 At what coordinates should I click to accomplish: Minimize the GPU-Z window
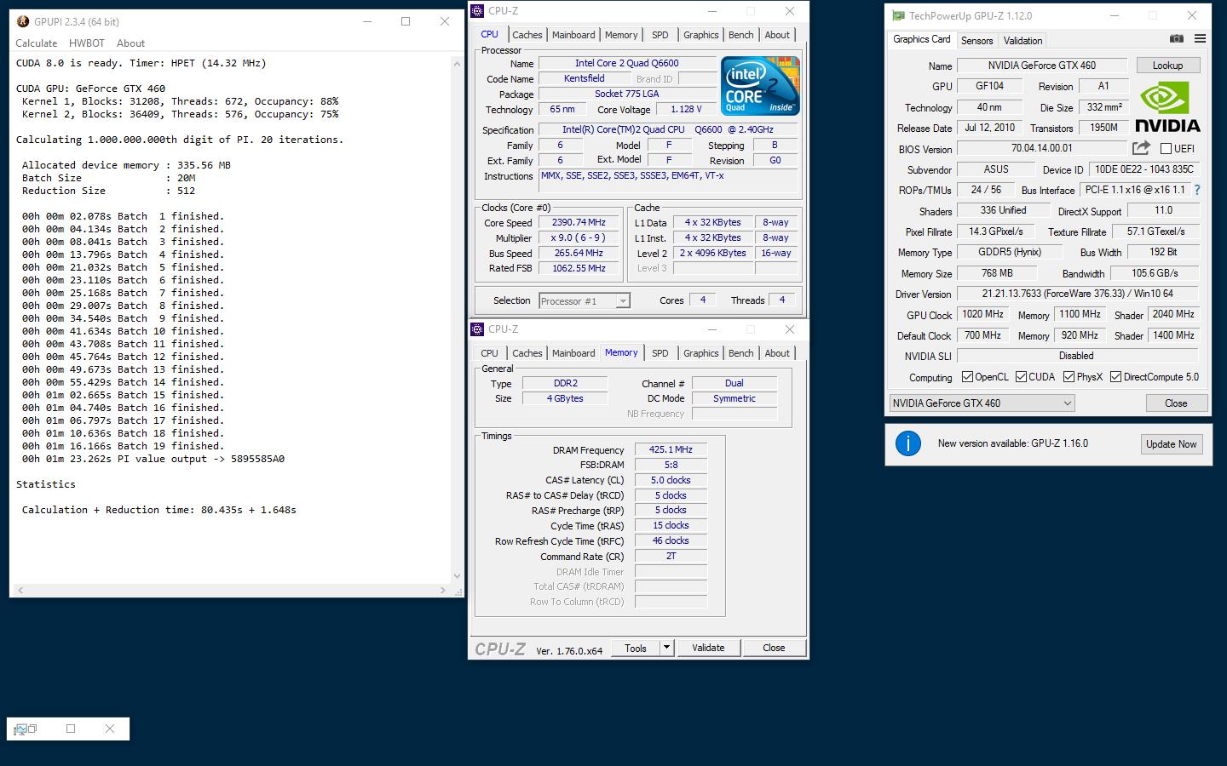(1115, 15)
